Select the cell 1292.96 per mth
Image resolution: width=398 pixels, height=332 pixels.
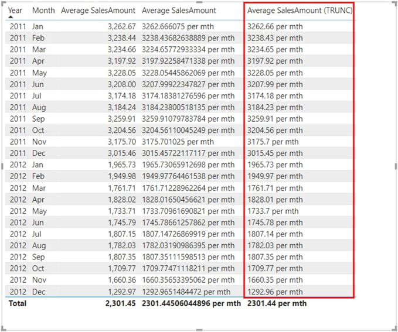click(x=275, y=292)
